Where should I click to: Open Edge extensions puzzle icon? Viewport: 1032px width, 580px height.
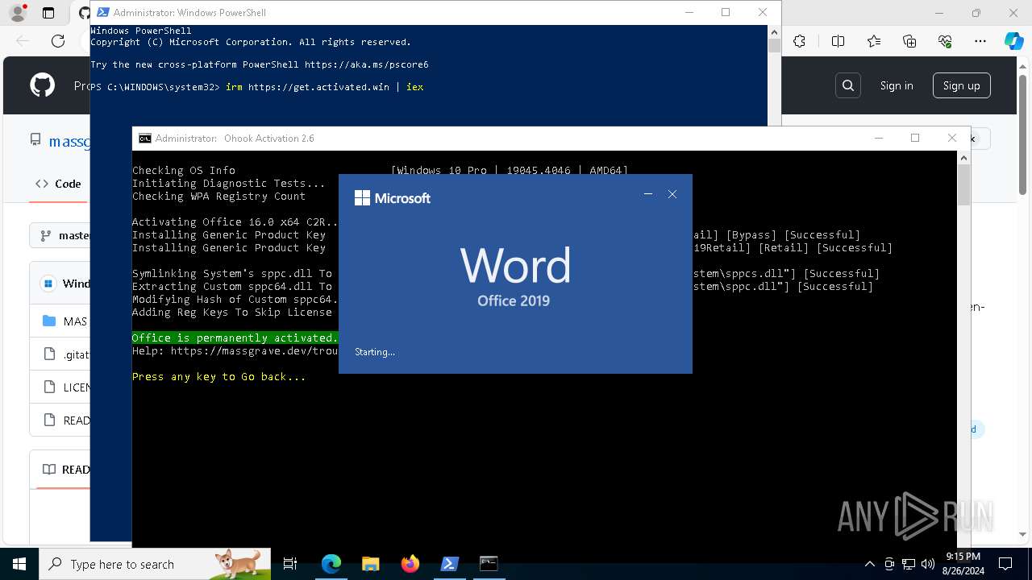tap(799, 41)
